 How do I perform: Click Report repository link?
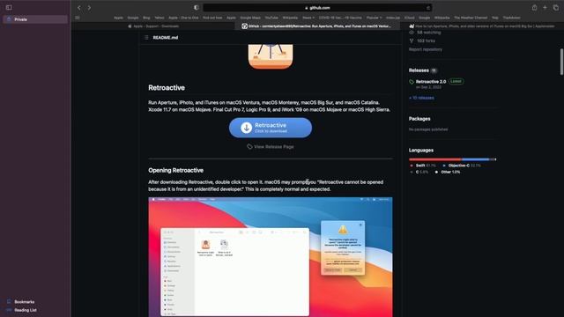pyautogui.click(x=426, y=49)
